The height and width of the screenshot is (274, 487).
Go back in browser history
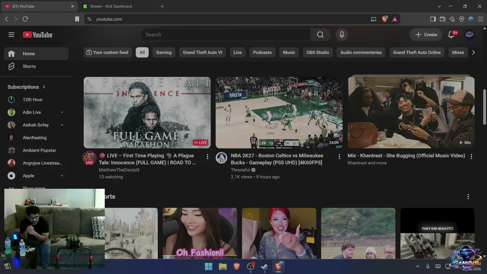(x=6, y=19)
